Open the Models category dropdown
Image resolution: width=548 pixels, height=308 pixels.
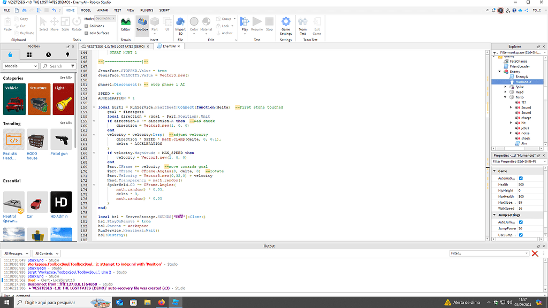coord(21,66)
